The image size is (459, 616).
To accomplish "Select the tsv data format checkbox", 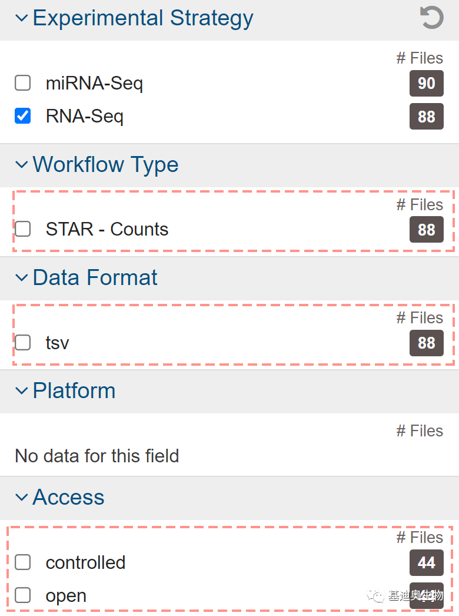I will click(23, 342).
